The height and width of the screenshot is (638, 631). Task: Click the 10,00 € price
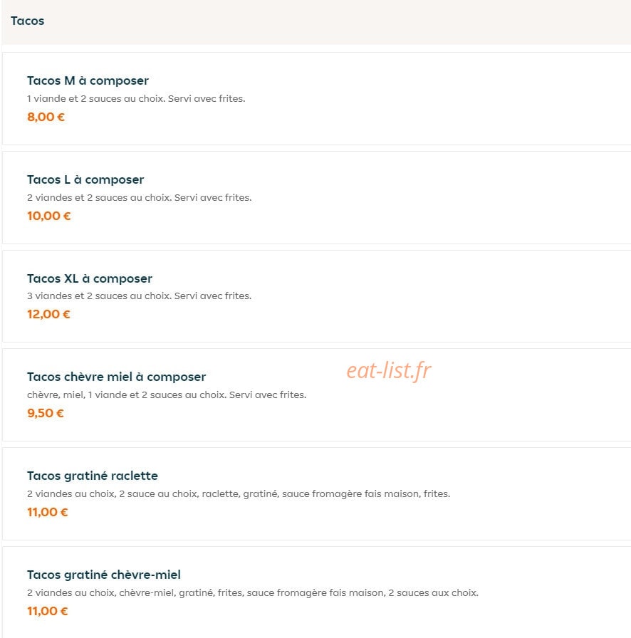pyautogui.click(x=49, y=216)
